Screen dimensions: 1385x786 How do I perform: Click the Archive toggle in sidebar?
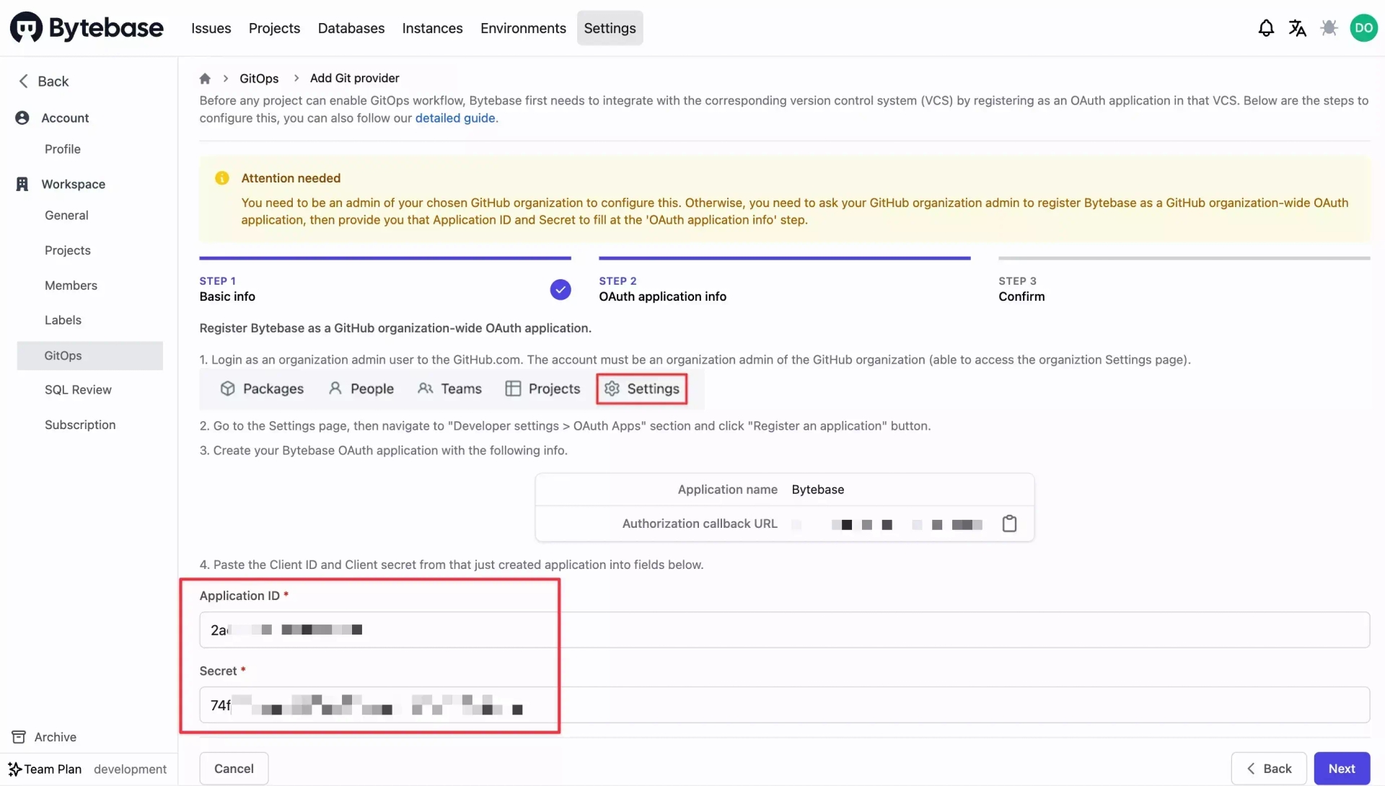coord(54,736)
